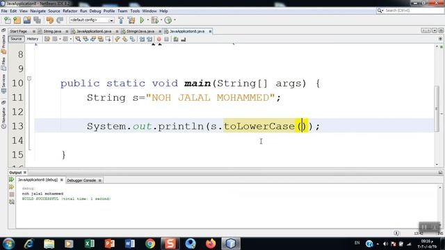This screenshot has width=445, height=250.
Task: Click the editor Forward navigation icon
Action: point(65,39)
